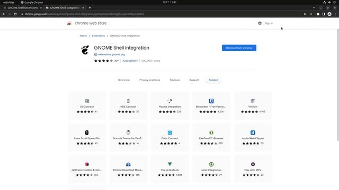Open the clock in top bar
The image size is (339, 190).
pyautogui.click(x=169, y=2)
